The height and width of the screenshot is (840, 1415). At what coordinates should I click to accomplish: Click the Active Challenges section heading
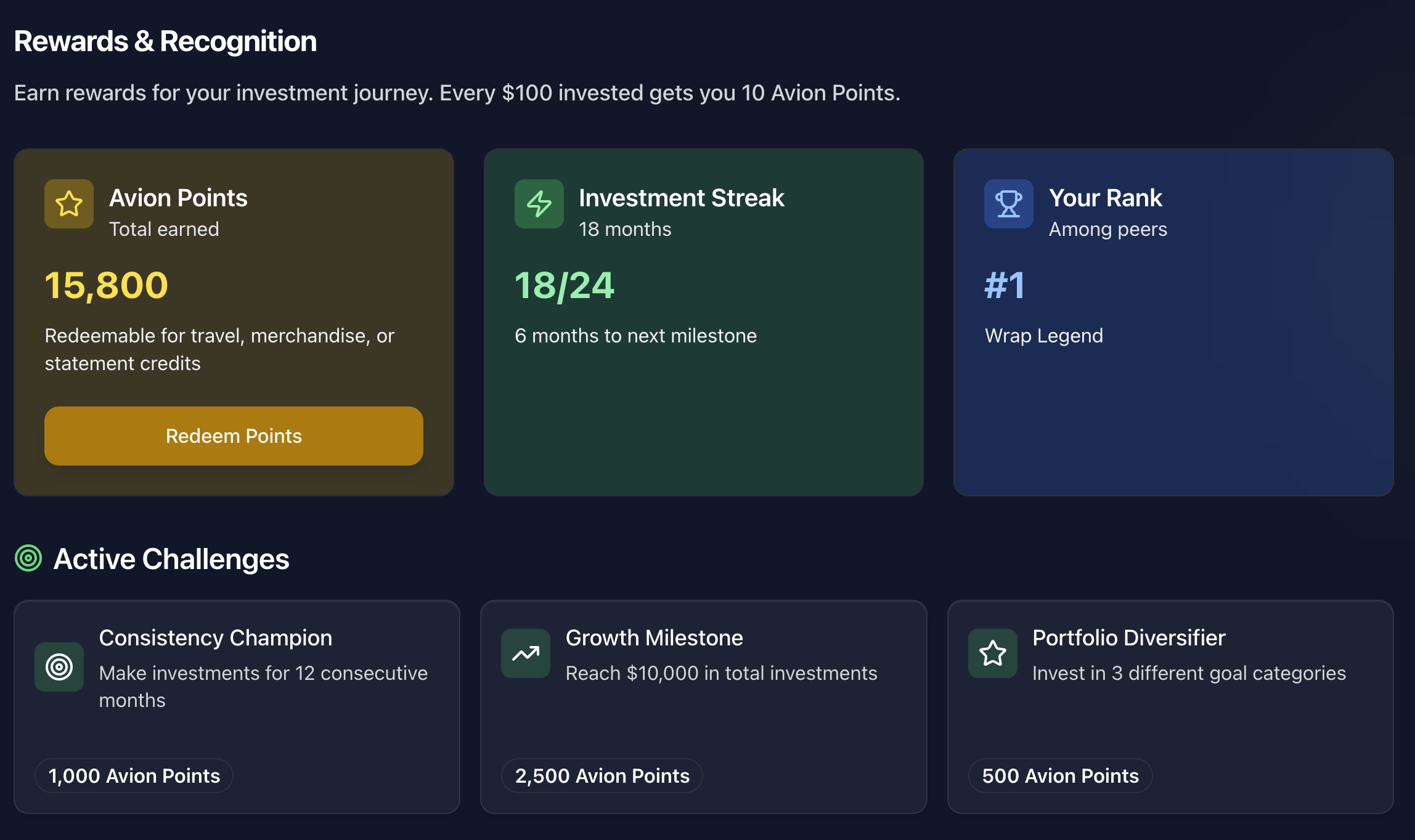[171, 559]
